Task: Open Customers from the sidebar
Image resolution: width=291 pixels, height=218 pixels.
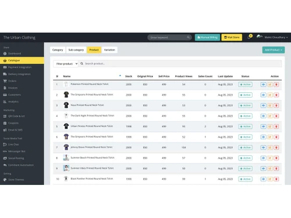Action: pos(12,95)
